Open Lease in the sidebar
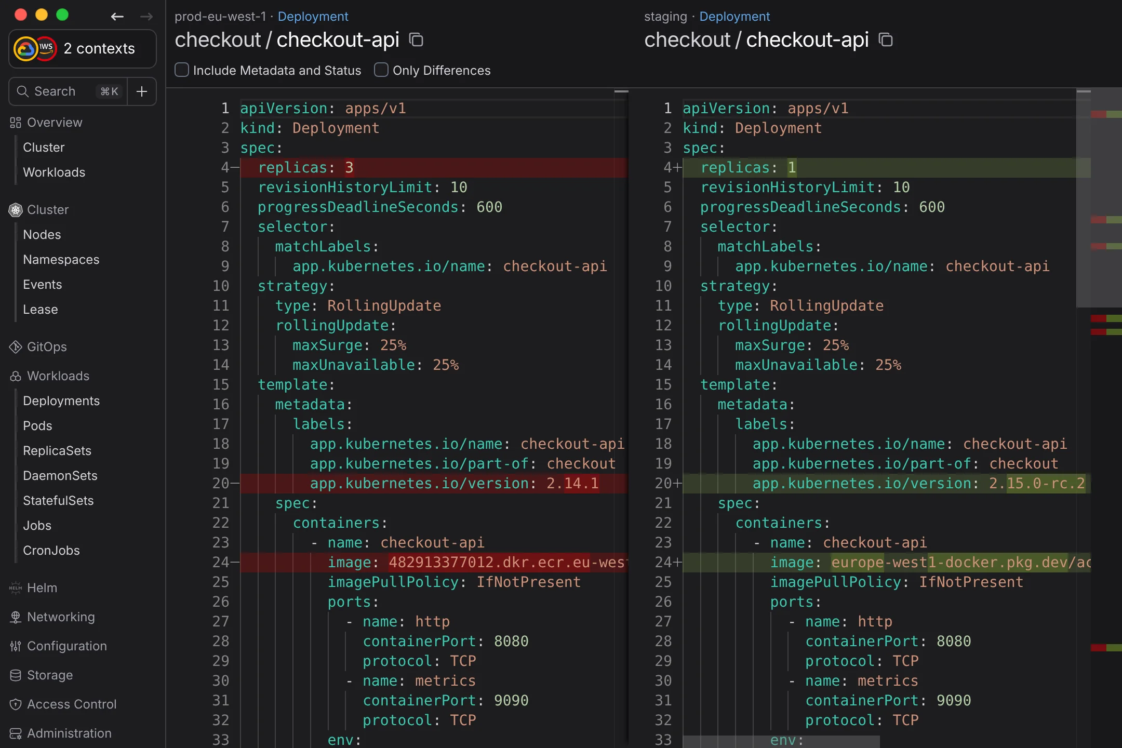The image size is (1122, 748). [x=41, y=310]
